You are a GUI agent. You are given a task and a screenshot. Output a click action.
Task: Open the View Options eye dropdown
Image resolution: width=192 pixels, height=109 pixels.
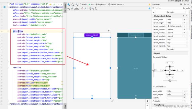click(x=69, y=9)
